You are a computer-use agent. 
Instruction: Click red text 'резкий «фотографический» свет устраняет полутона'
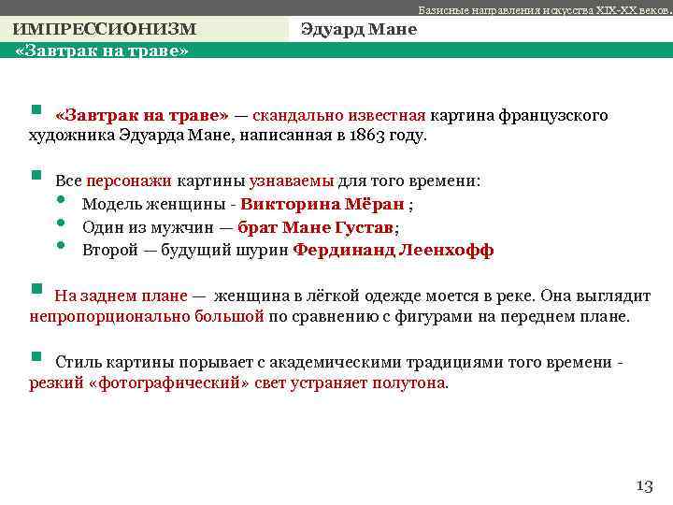(237, 382)
